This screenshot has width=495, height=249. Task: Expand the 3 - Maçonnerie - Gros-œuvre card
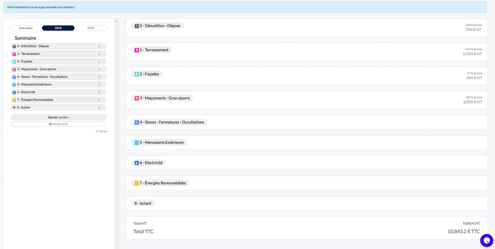pyautogui.click(x=307, y=100)
